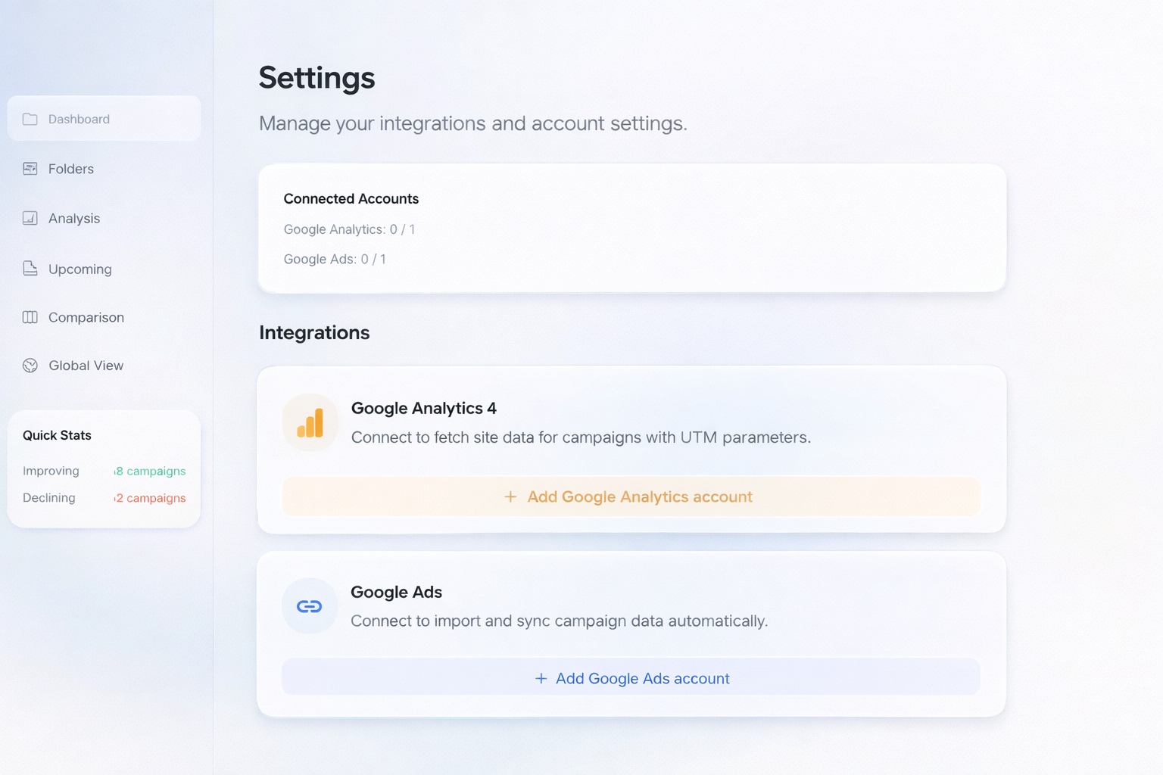1163x775 pixels.
Task: Click the plus icon in Add Google Ads button
Action: click(x=540, y=677)
